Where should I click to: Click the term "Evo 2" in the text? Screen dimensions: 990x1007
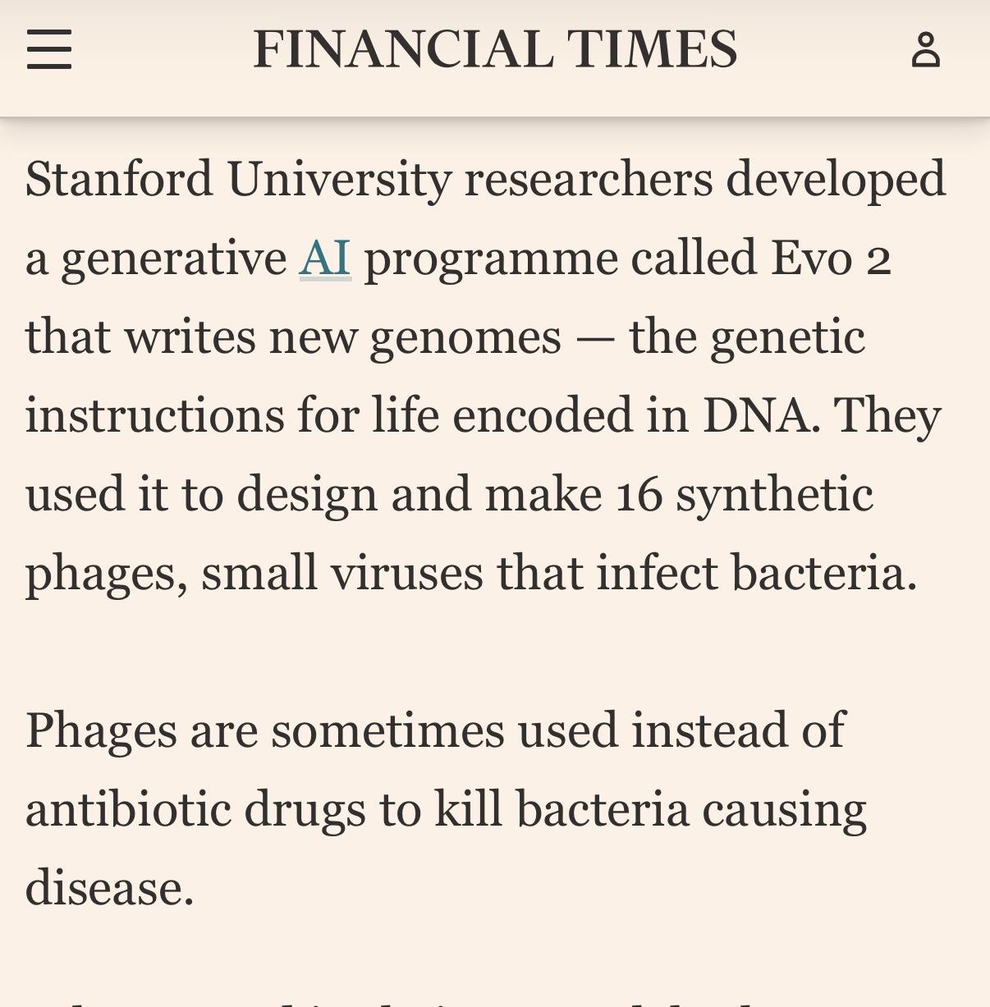(831, 258)
